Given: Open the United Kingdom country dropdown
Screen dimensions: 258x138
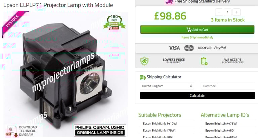Looking at the screenshot, I should [167, 86].
